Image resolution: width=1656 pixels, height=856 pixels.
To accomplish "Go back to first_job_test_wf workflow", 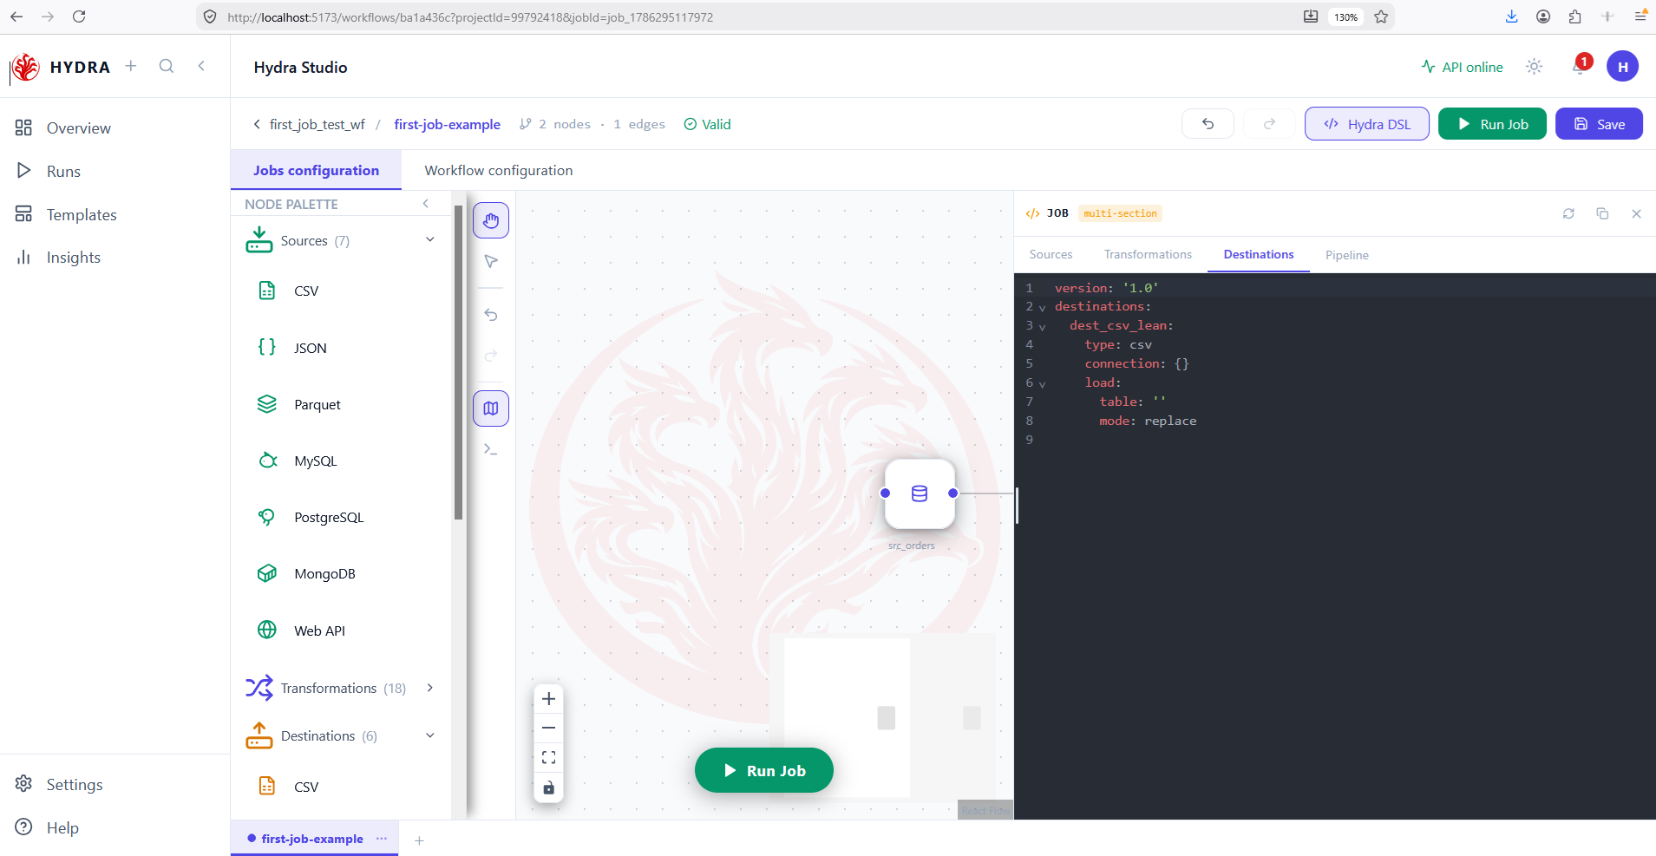I will [309, 124].
